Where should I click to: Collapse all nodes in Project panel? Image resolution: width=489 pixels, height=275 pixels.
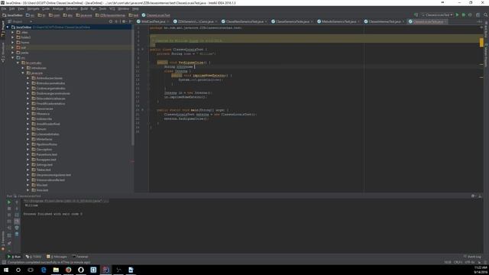click(x=117, y=21)
